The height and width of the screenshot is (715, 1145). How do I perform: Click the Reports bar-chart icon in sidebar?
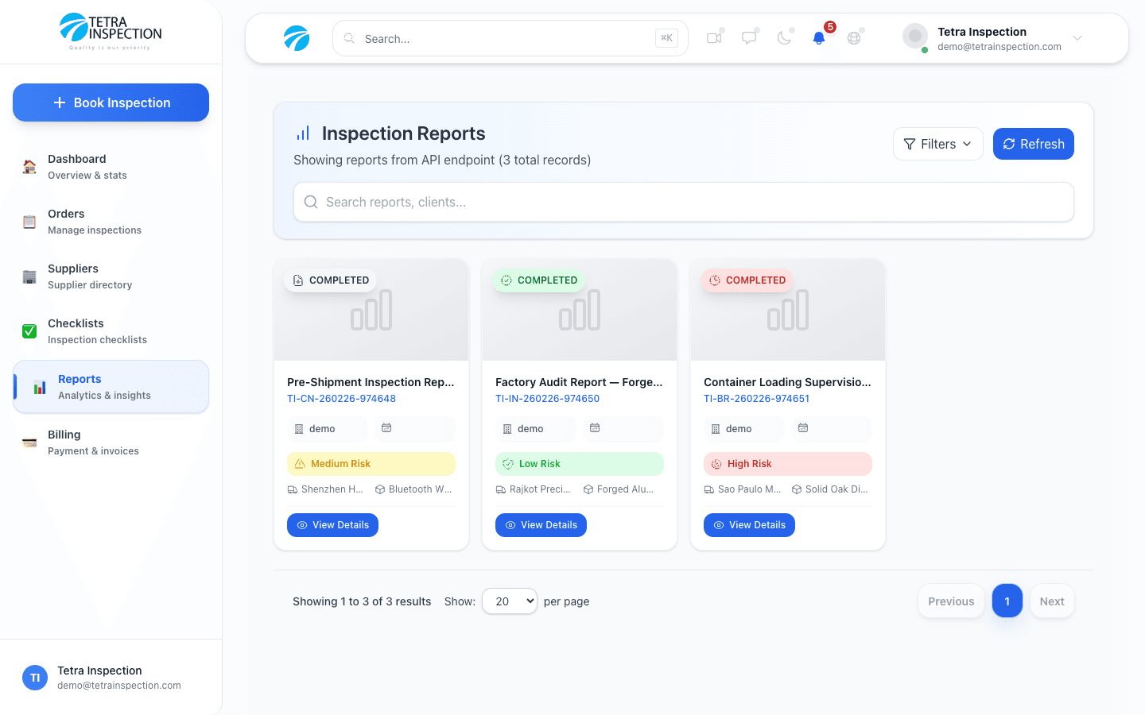click(39, 387)
